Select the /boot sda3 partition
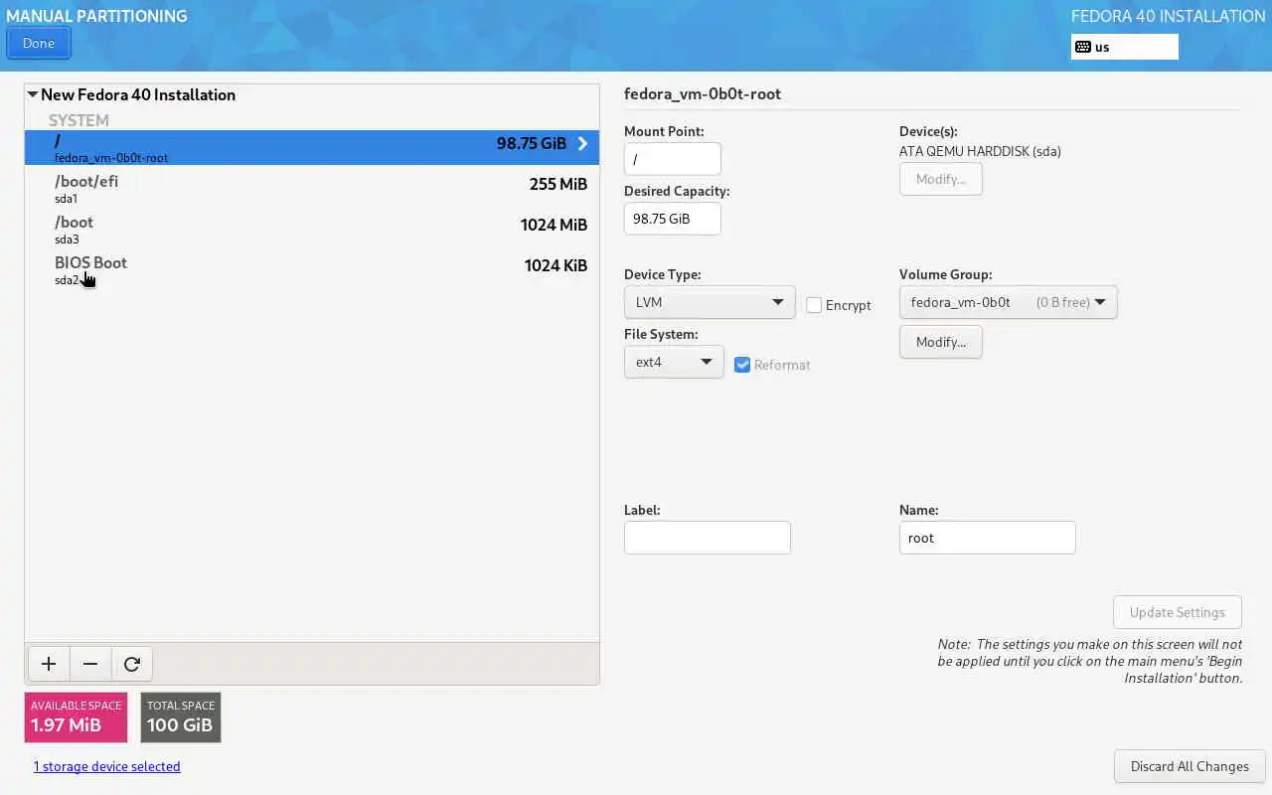1272x795 pixels. click(x=312, y=229)
